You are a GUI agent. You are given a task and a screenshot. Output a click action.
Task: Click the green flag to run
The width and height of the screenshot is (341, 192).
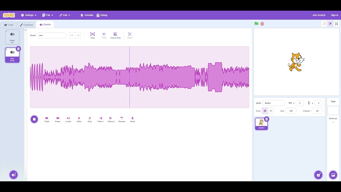tap(256, 24)
